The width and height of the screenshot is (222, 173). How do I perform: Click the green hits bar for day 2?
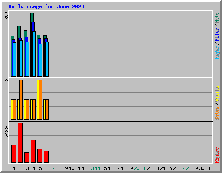19,32
